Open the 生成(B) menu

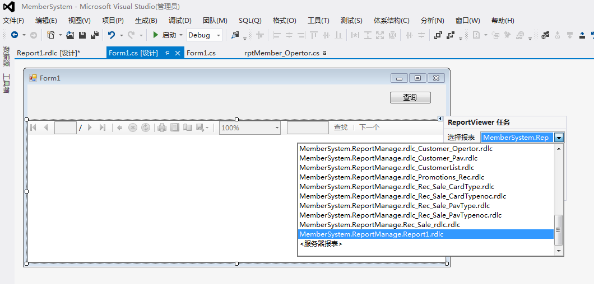pyautogui.click(x=146, y=20)
